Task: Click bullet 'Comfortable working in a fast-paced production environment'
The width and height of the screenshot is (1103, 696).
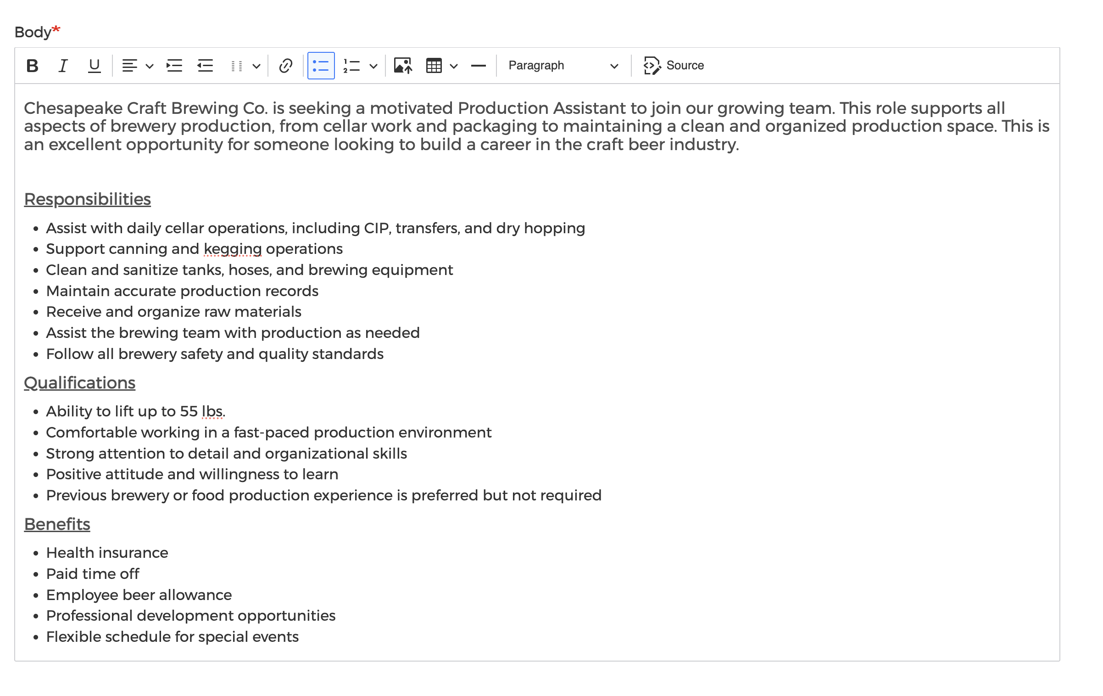Action: (268, 432)
